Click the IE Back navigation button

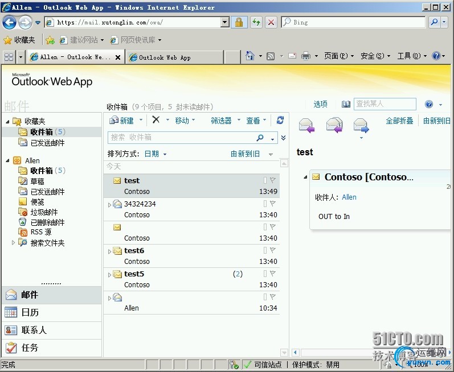[x=9, y=23]
